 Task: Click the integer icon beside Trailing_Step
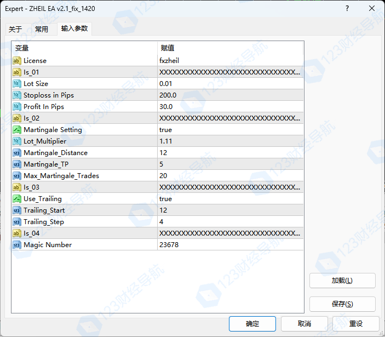pyautogui.click(x=16, y=222)
